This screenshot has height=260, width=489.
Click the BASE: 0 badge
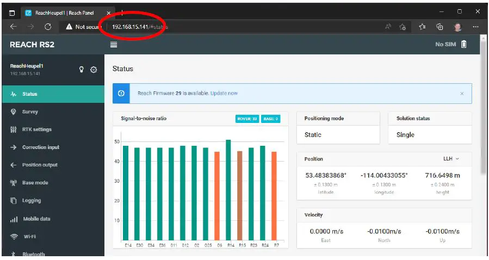271,119
